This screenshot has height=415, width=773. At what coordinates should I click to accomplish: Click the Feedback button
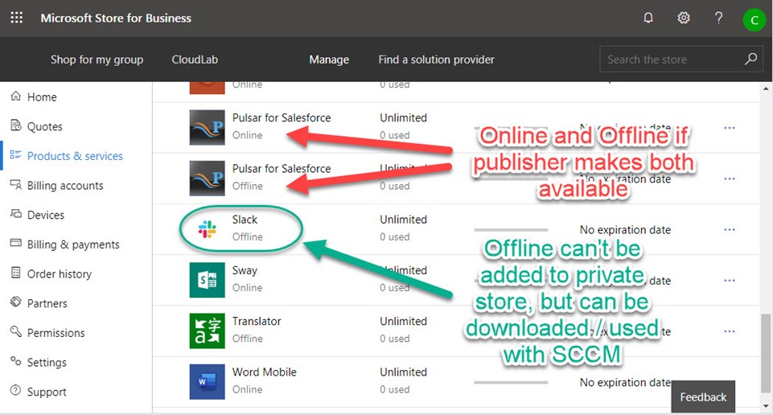pyautogui.click(x=703, y=397)
